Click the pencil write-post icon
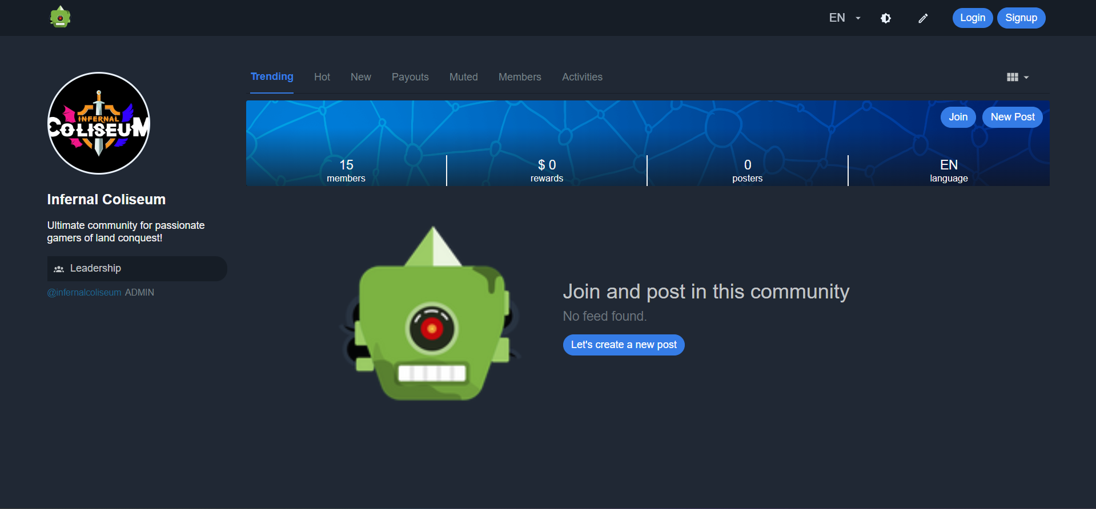 point(923,18)
